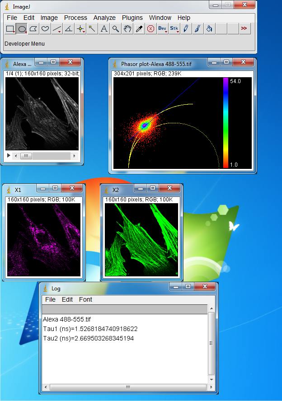Open the Edit menu in Log window
The height and width of the screenshot is (401, 282).
[67, 299]
